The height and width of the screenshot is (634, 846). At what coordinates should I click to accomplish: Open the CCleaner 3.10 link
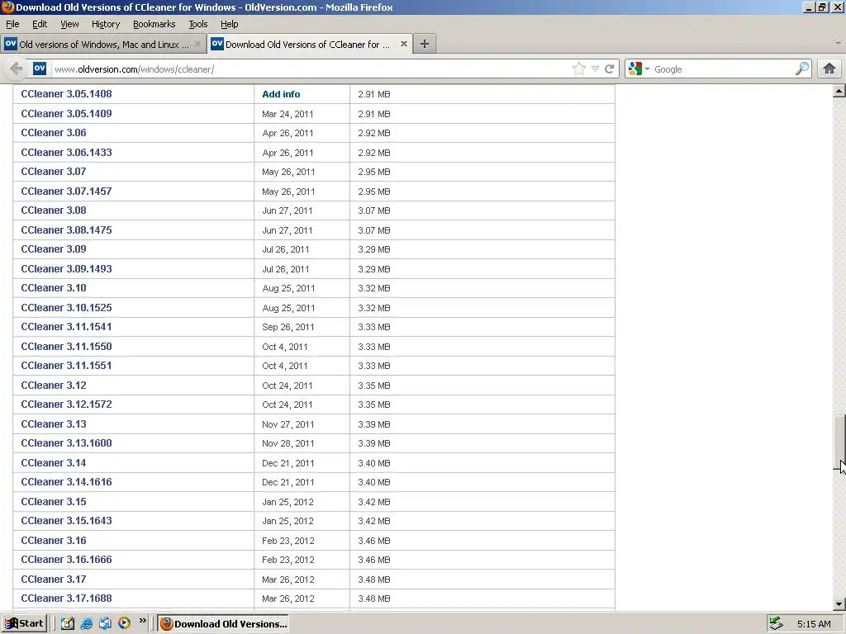point(54,288)
